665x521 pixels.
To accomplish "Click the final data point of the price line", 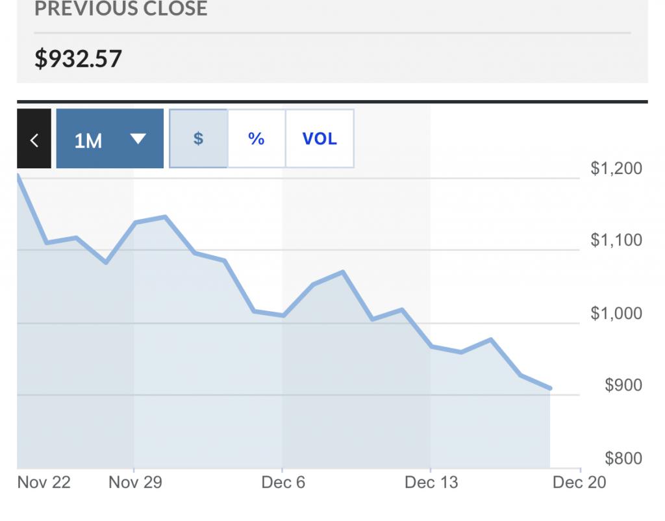I will coord(550,388).
